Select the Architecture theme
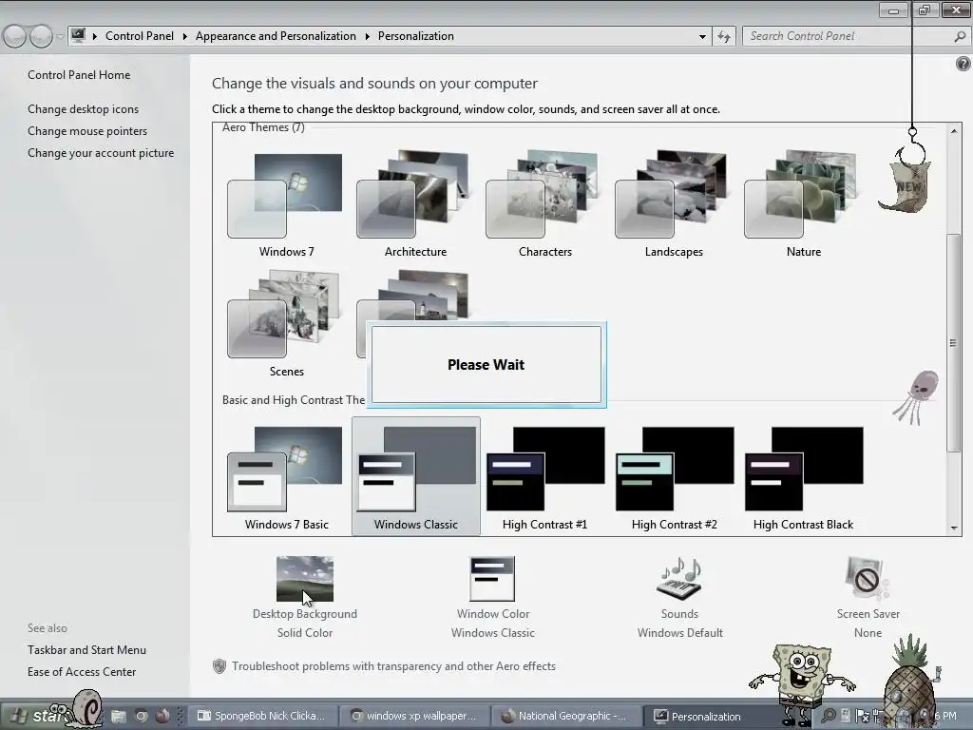Image resolution: width=973 pixels, height=730 pixels. coord(415,203)
